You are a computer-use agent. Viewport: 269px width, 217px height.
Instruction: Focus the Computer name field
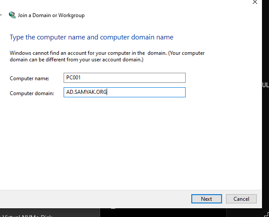coord(125,78)
